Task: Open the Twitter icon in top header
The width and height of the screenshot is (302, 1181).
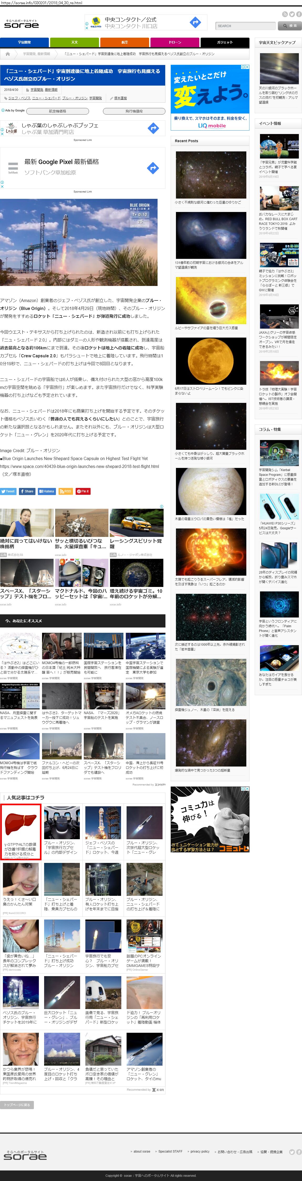Action: 291,14
